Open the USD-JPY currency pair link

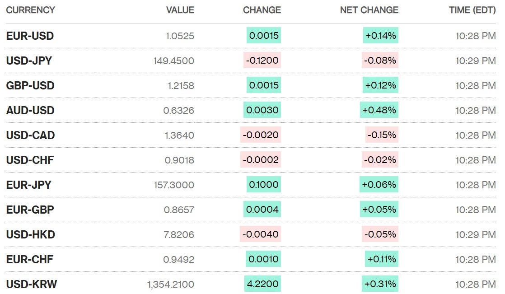click(29, 61)
